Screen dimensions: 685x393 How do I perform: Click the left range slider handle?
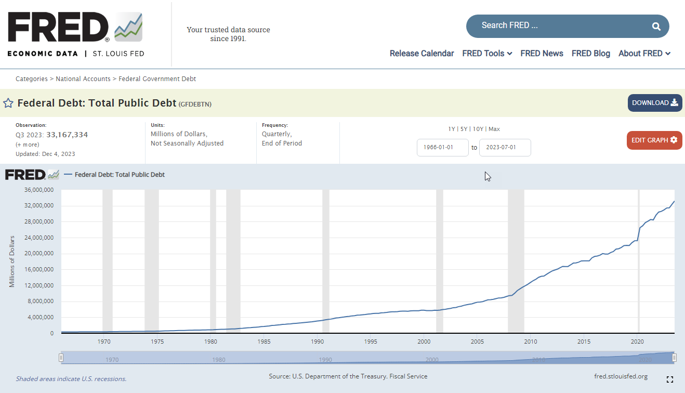[x=61, y=358]
